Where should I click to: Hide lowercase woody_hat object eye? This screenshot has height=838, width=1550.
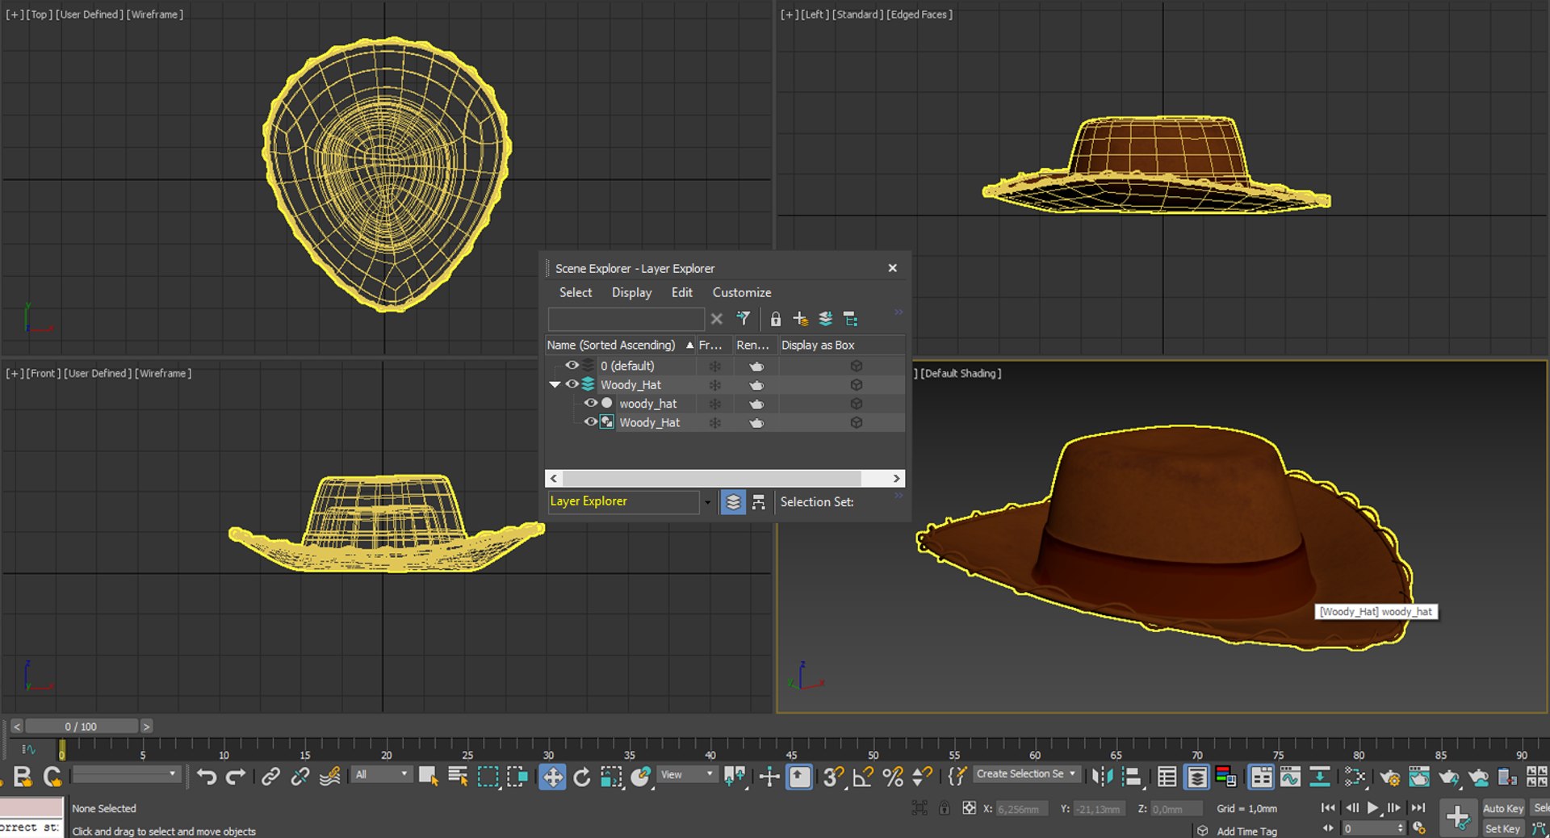[x=591, y=403]
